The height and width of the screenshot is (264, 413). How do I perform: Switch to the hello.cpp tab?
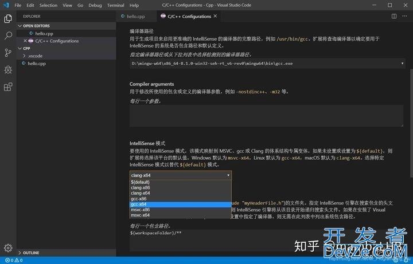tap(136, 16)
